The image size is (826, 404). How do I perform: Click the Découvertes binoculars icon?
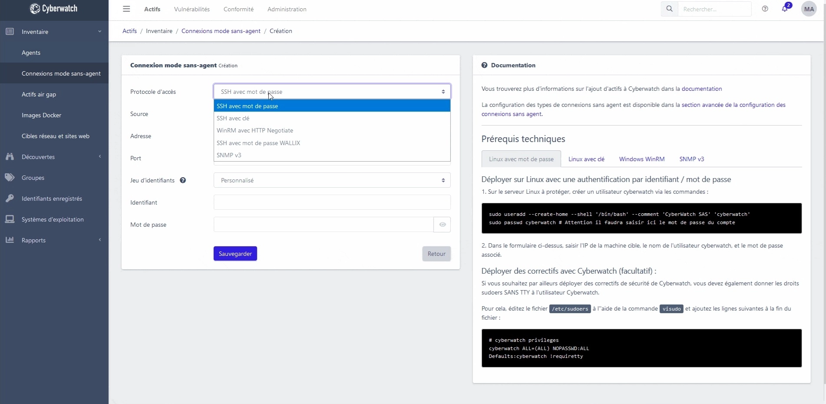click(x=10, y=157)
